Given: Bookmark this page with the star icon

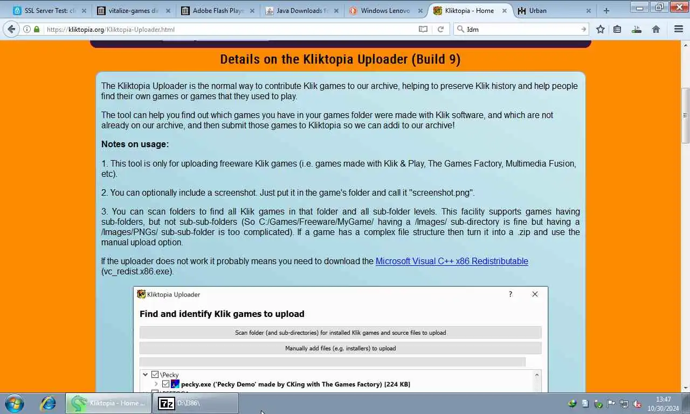Looking at the screenshot, I should tap(601, 30).
